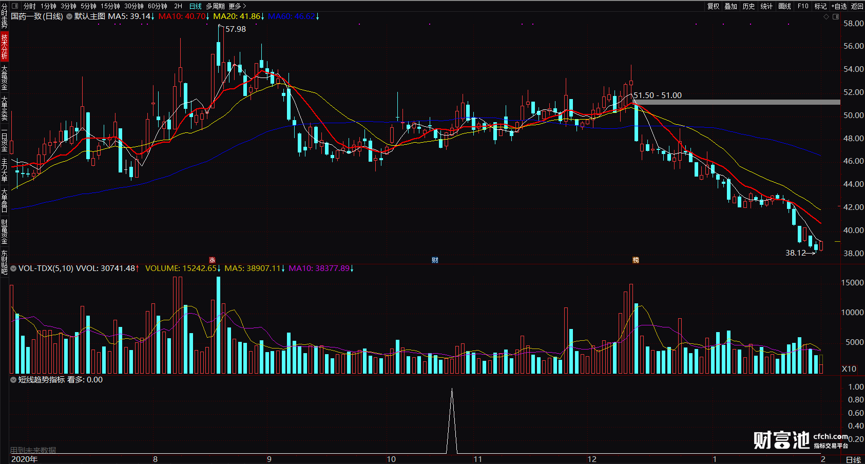Open 财富资金 sidebar tab

tap(4, 231)
